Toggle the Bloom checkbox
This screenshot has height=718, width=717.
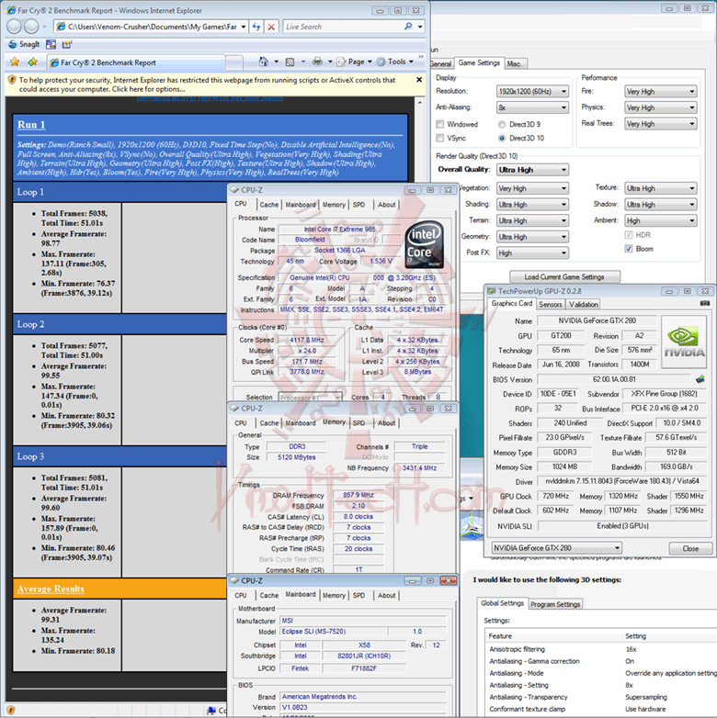(x=629, y=249)
